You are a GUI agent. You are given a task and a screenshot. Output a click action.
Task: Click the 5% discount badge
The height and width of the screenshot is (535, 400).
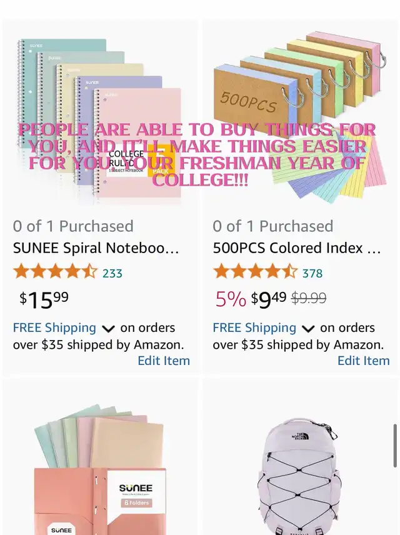pos(231,299)
